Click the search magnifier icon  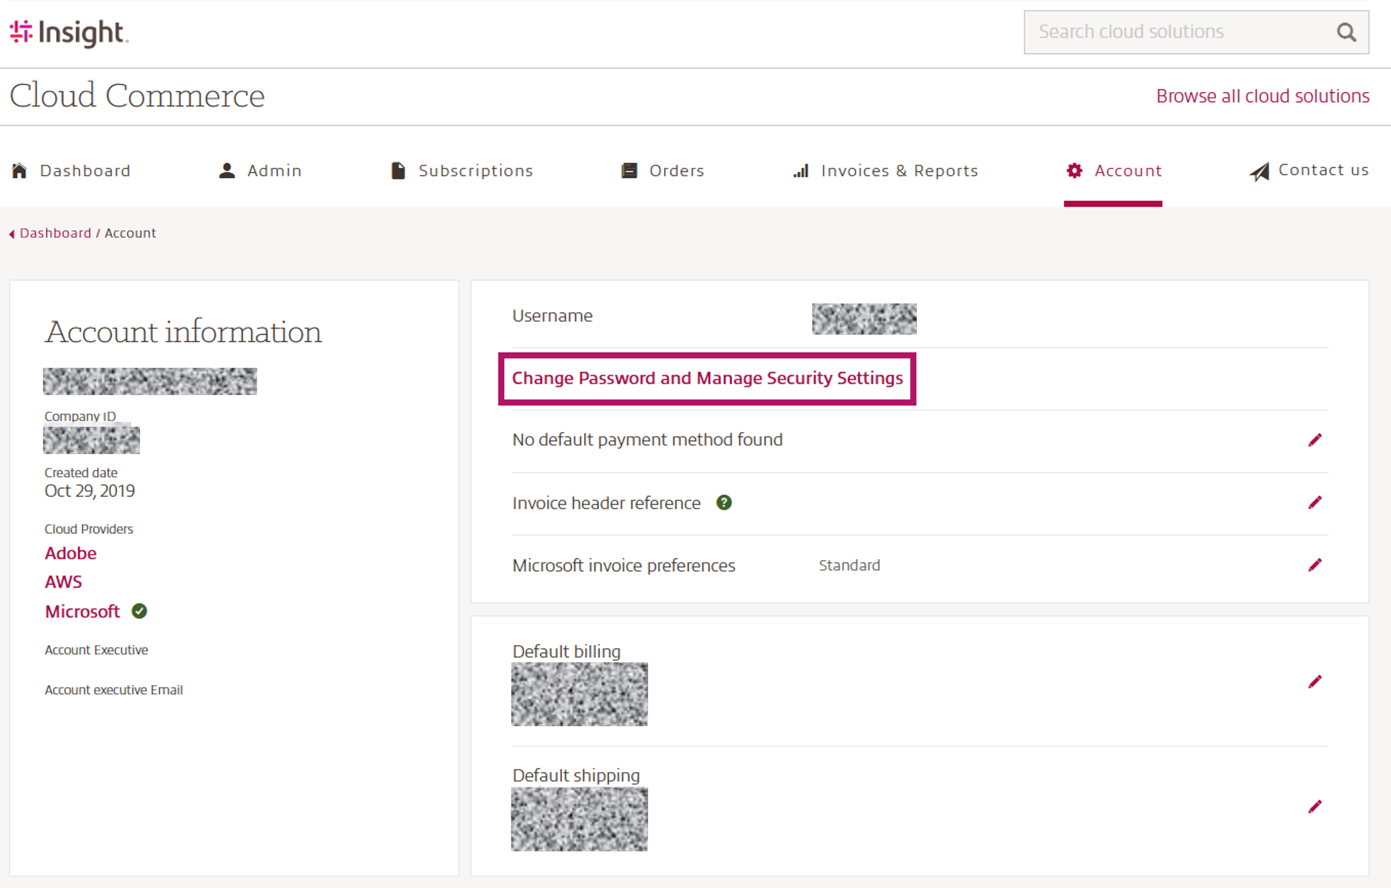pyautogui.click(x=1347, y=32)
